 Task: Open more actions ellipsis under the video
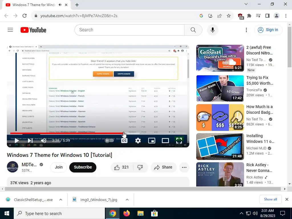[x=184, y=167]
